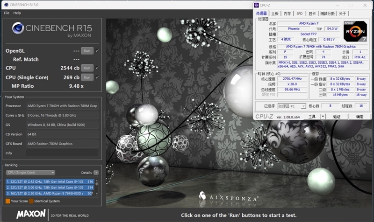The height and width of the screenshot is (222, 374).
Task: Click the AIXSPONZA watermark logo
Action: click(228, 198)
